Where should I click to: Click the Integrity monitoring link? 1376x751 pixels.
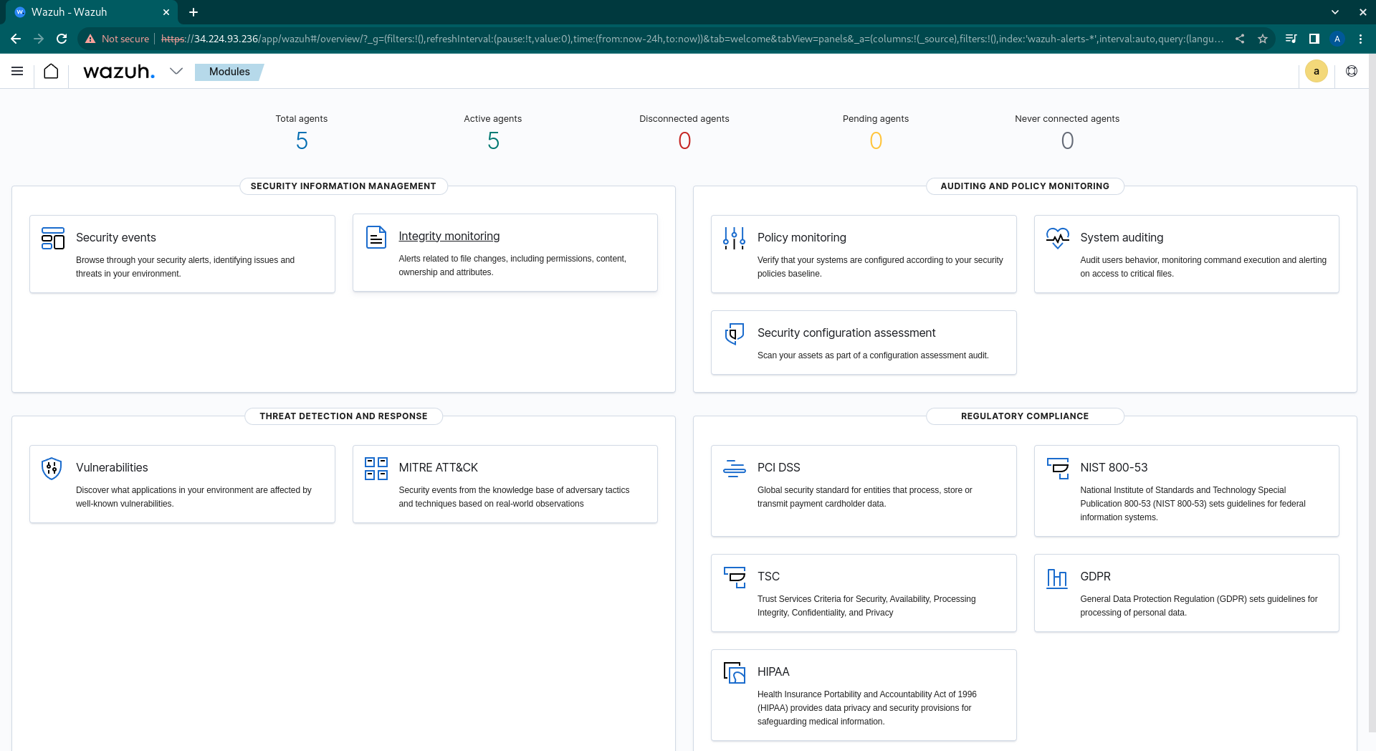coord(449,236)
